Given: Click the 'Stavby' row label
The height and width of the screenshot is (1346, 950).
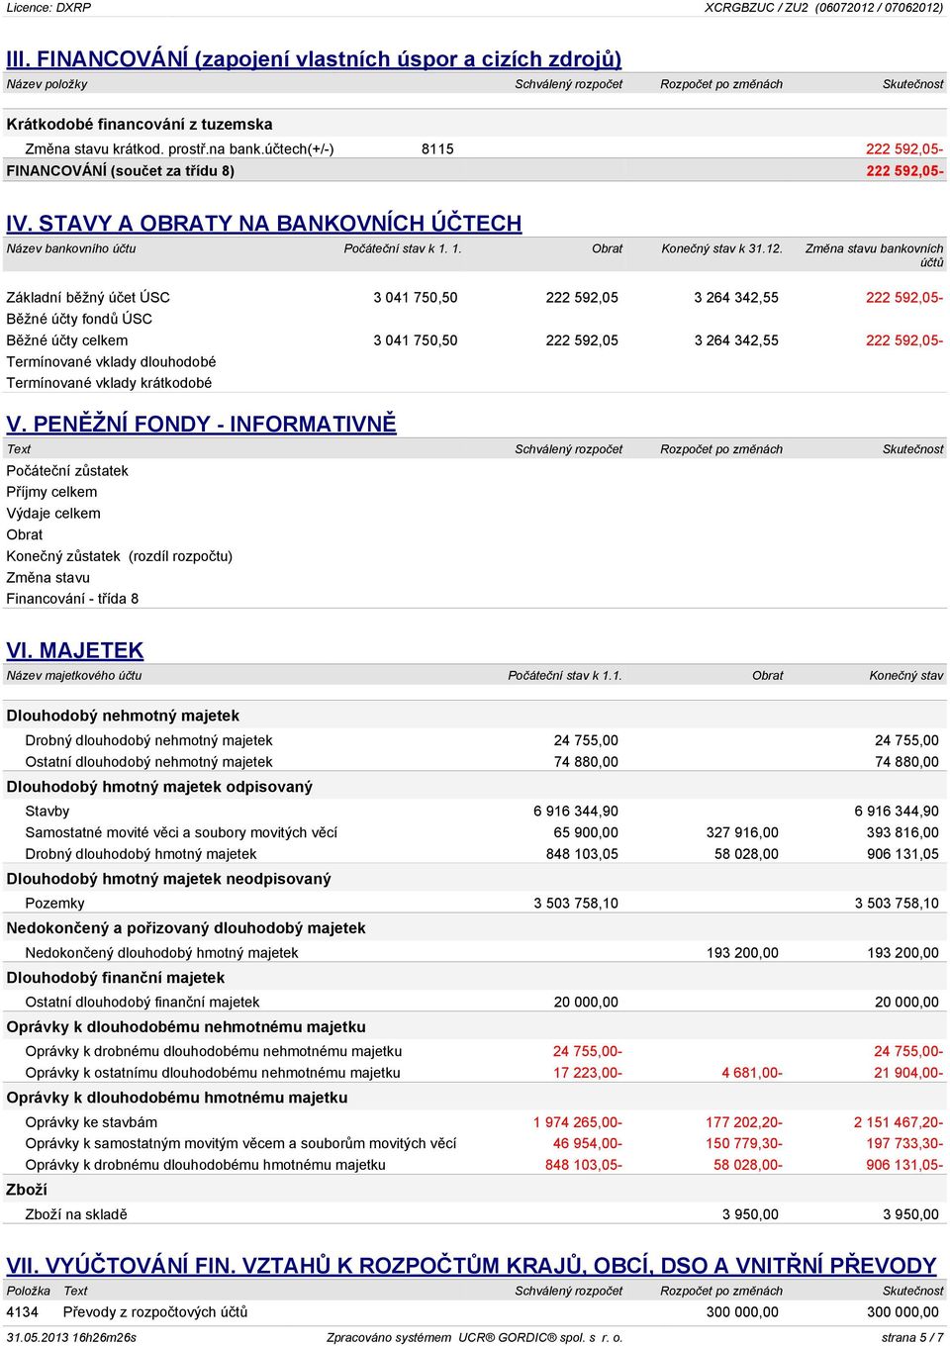Looking at the screenshot, I should click(x=47, y=812).
